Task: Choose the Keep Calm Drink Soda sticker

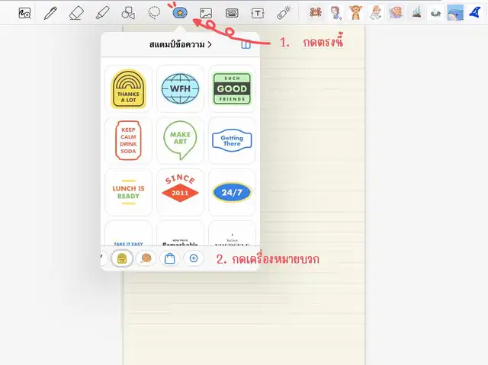Action: pos(128,140)
